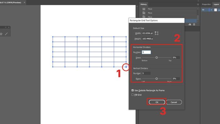Click the Vertical Dividers Number field
Image resolution: width=220 pixels, height=124 pixels.
146,73
